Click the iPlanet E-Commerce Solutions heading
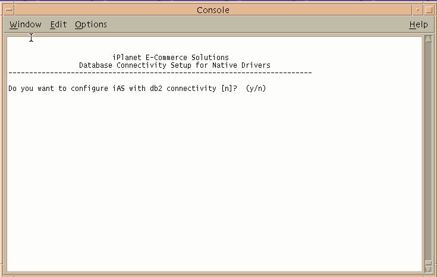The width and height of the screenshot is (437, 277). (x=171, y=58)
